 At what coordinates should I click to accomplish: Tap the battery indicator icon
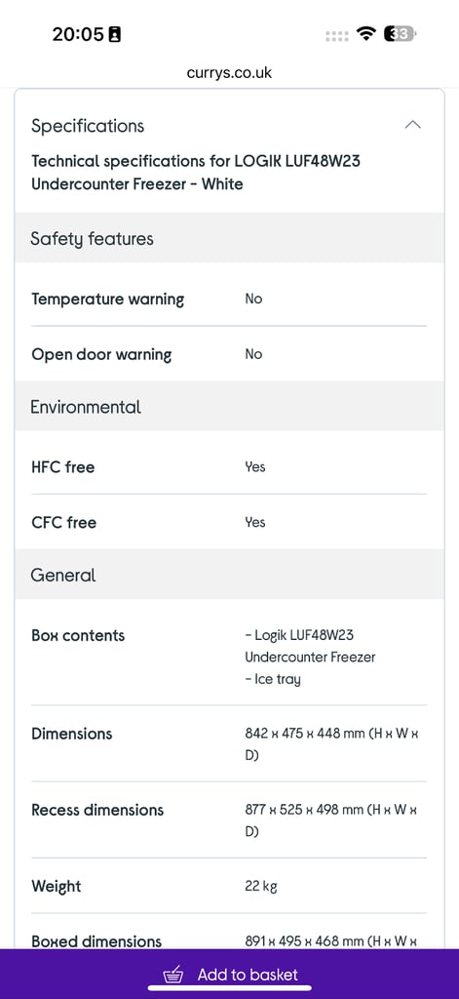400,34
